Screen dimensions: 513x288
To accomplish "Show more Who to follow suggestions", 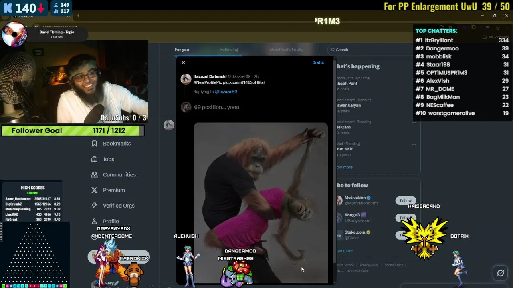I will 344,251.
